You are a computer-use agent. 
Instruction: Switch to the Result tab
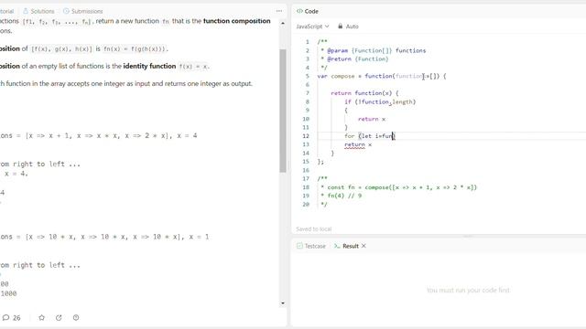pos(346,246)
